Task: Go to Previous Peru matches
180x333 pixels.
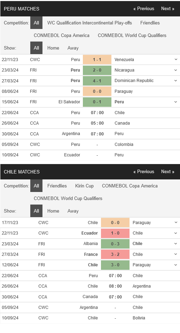Action: coord(143,9)
